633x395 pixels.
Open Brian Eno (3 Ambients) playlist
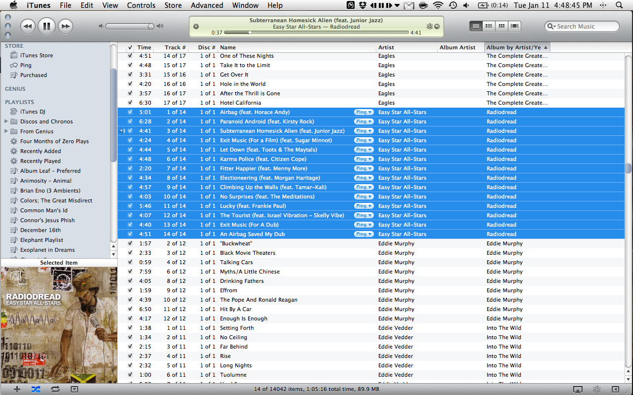coord(50,191)
